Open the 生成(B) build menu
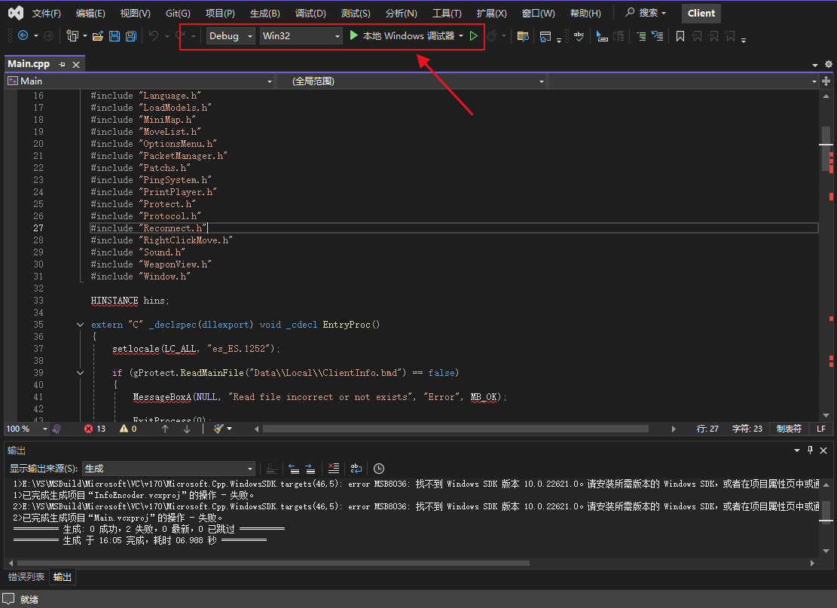 [264, 14]
